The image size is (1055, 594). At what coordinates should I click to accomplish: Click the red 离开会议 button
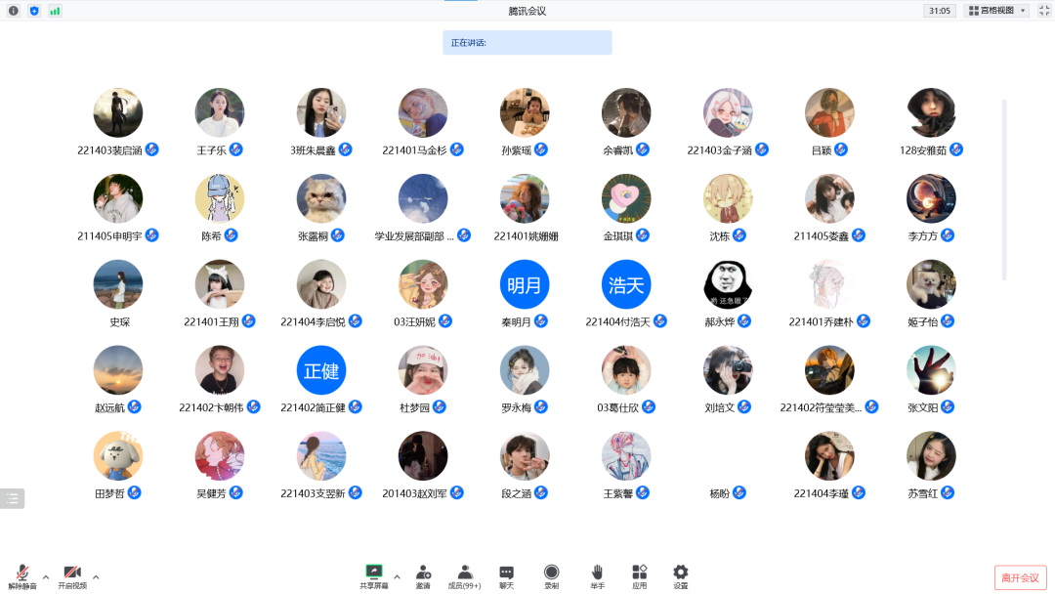pos(1020,577)
